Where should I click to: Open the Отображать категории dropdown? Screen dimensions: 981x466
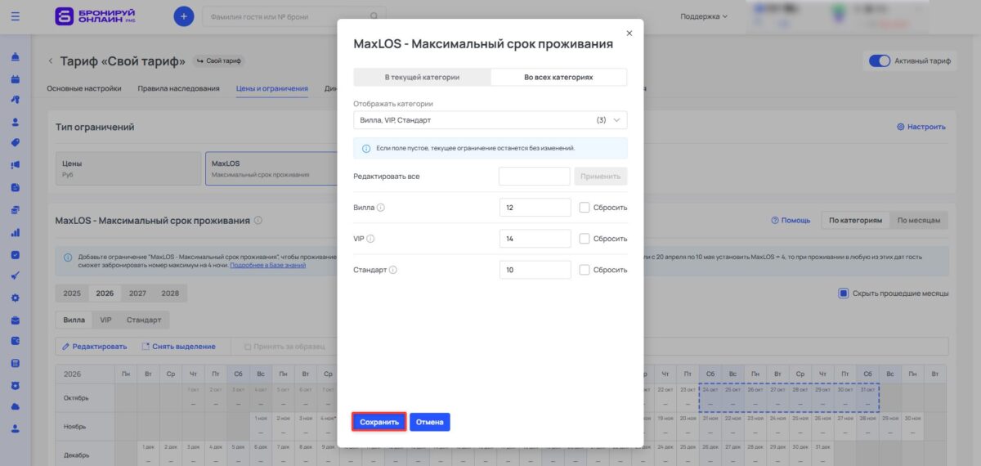point(490,120)
